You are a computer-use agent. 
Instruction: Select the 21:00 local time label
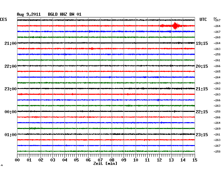pyautogui.click(x=11, y=43)
